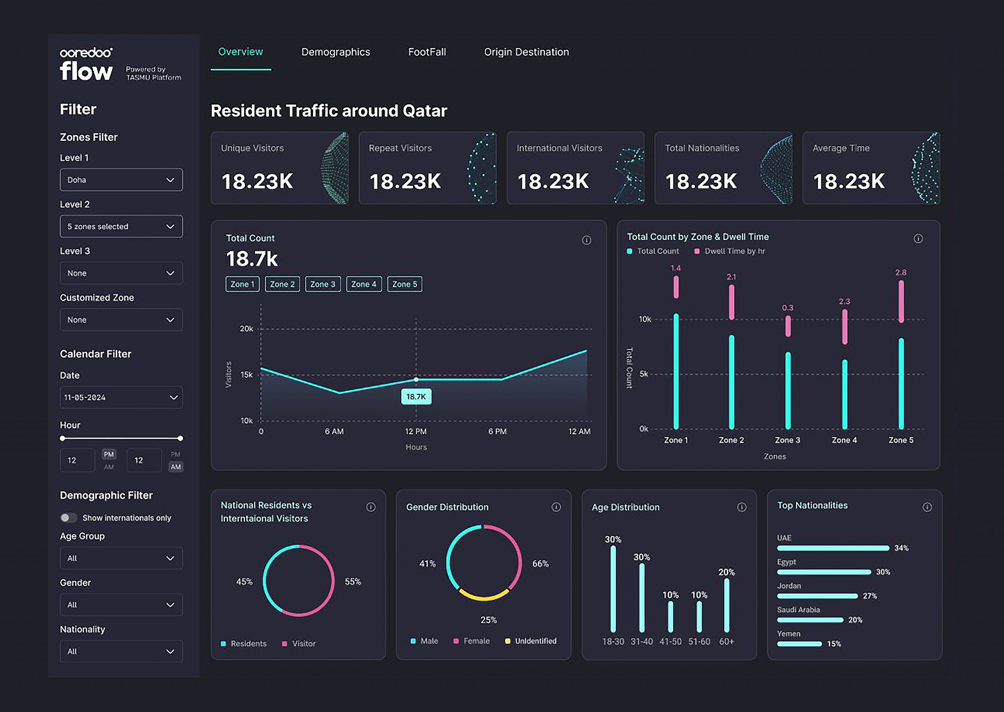Click the Ooredoo flow logo
The image size is (1004, 712).
tap(86, 64)
